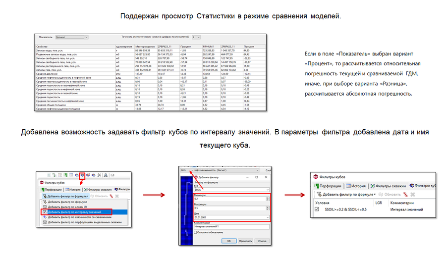The image size is (446, 259).
Task: Click the 'Минимум' spinner arrows
Action: pos(268,199)
